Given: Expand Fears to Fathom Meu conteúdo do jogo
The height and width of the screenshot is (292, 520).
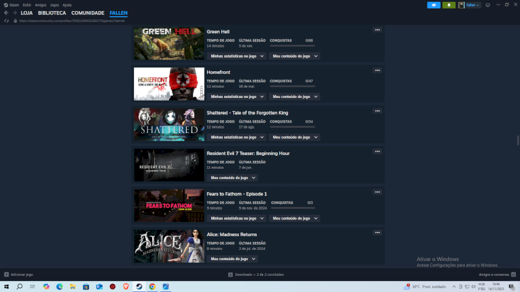Looking at the screenshot, I should click(294, 219).
